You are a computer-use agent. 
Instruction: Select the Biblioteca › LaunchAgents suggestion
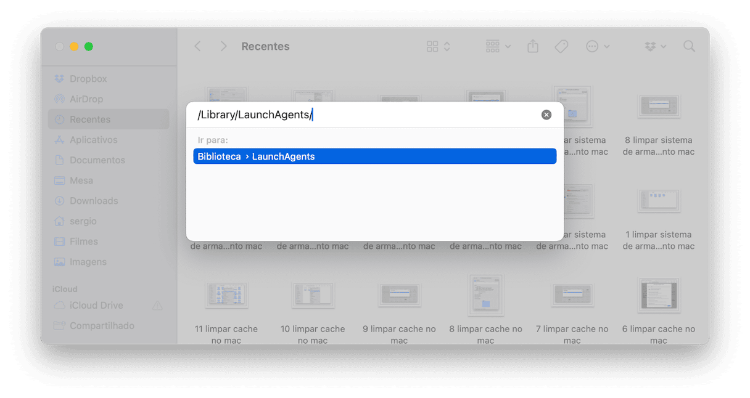pos(375,156)
